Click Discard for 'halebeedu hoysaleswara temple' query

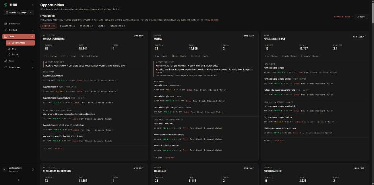click(320, 95)
